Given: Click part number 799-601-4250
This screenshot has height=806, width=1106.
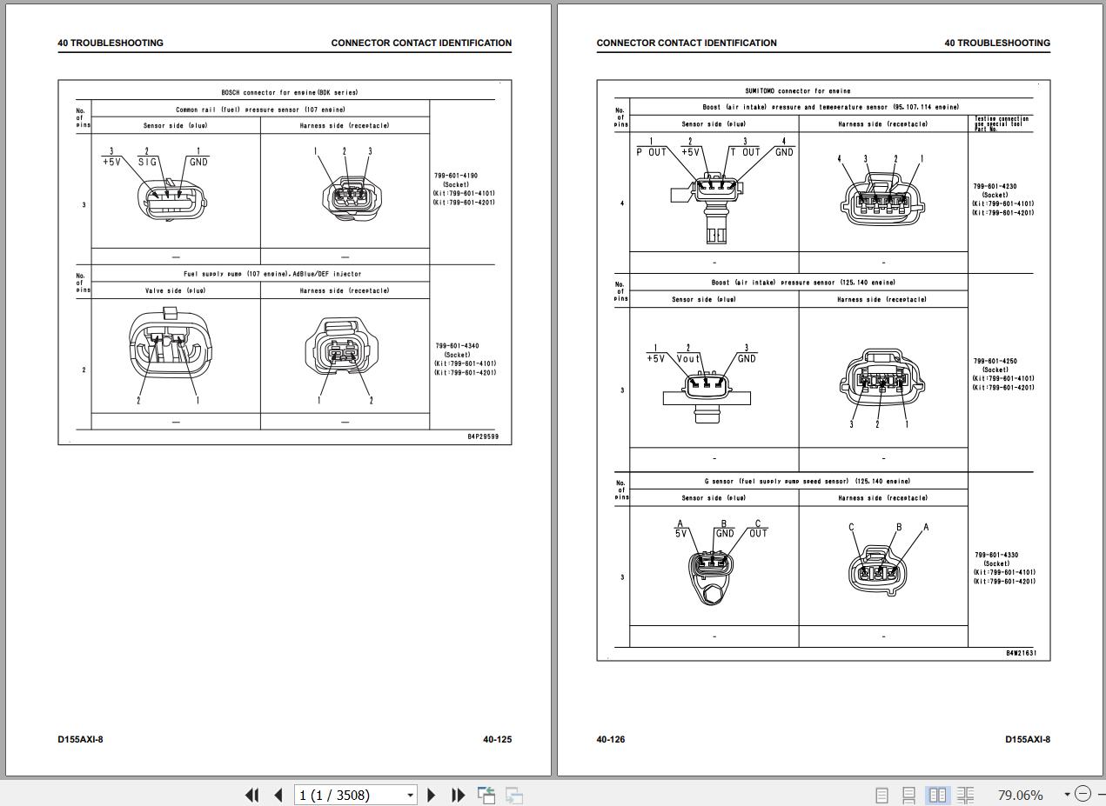Looking at the screenshot, I should click(995, 361).
